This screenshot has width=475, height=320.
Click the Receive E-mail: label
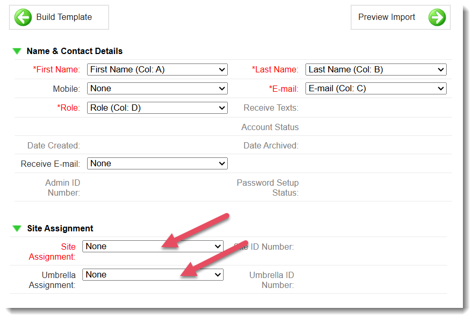(x=50, y=164)
